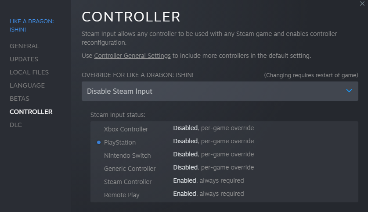
Task: Click the Steam Input status heading
Action: click(118, 115)
